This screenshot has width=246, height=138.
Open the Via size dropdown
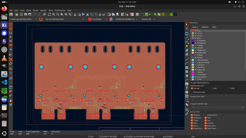coord(65,19)
